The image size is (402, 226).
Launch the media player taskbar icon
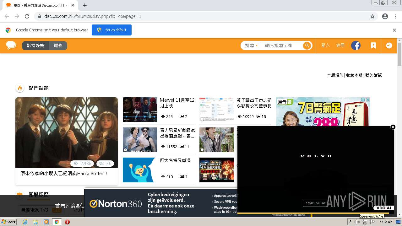(x=46, y=222)
